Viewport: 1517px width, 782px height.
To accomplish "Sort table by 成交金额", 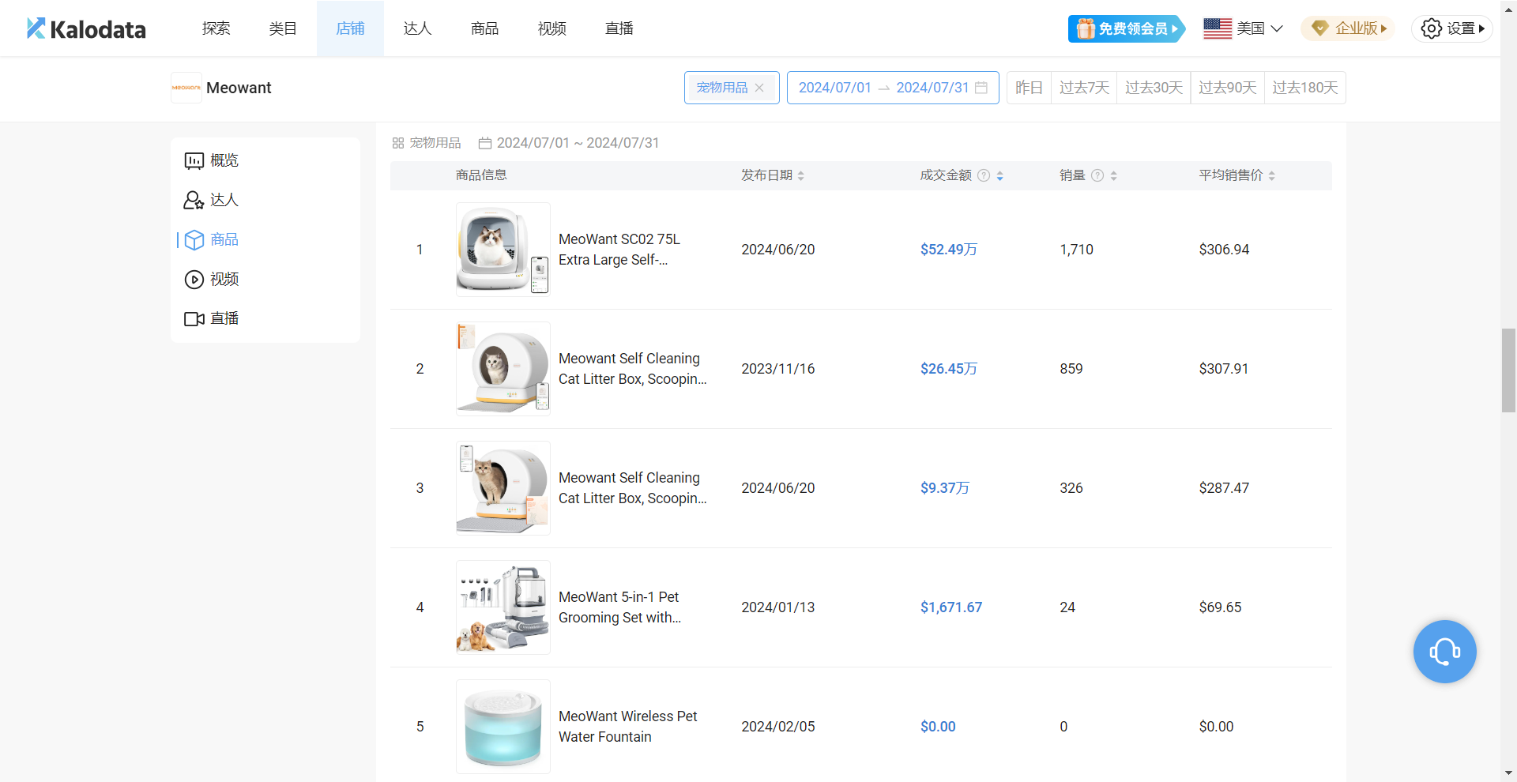I will coord(999,175).
